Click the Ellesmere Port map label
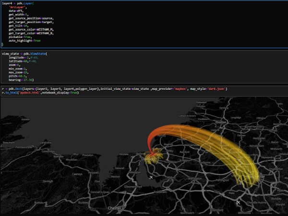288x216 pixels. click(x=133, y=187)
